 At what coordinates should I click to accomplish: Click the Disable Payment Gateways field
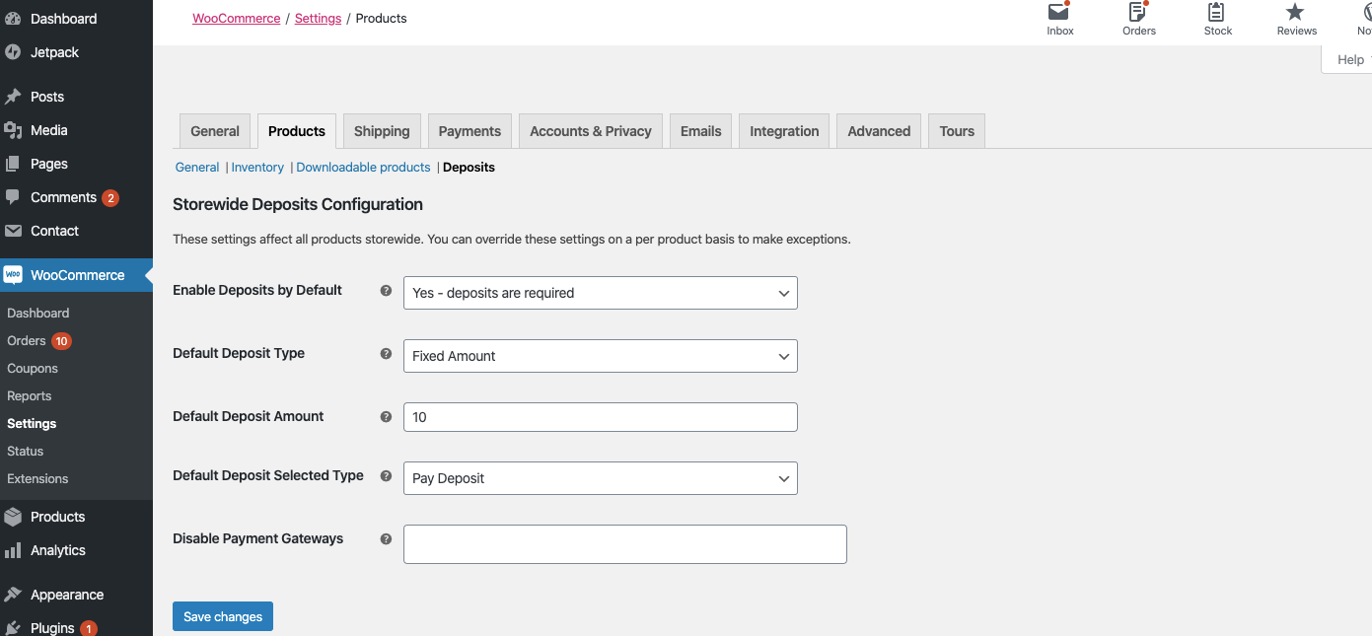pos(624,544)
